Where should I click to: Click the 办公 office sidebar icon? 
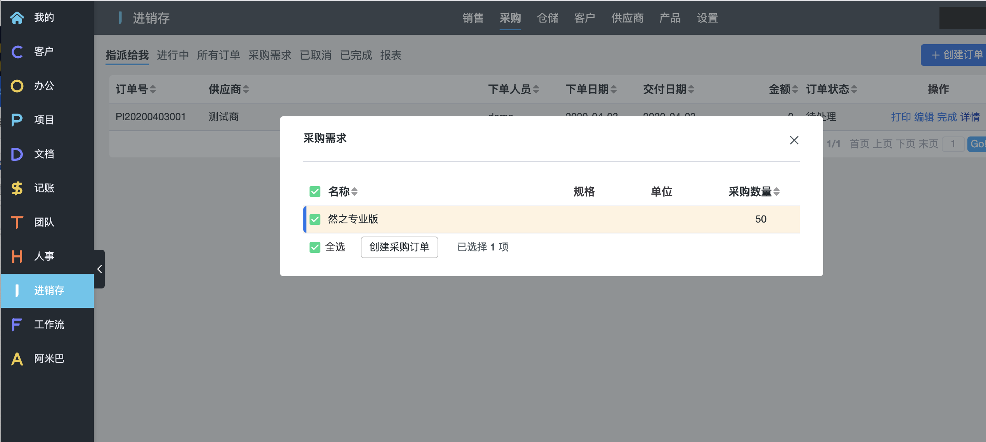tap(17, 86)
